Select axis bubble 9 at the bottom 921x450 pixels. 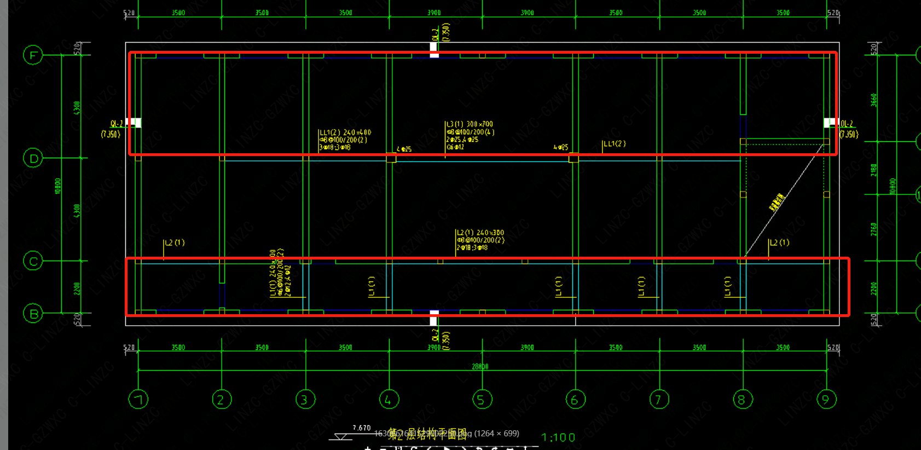click(x=826, y=399)
